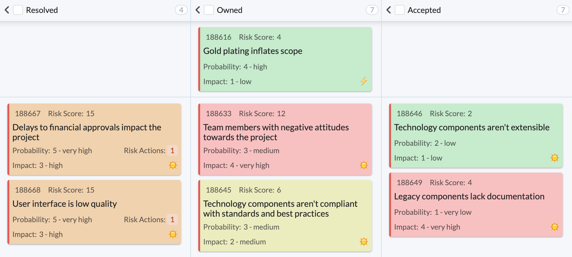Click sun icon on compliant with standards card
The width and height of the screenshot is (572, 257).
[364, 242]
